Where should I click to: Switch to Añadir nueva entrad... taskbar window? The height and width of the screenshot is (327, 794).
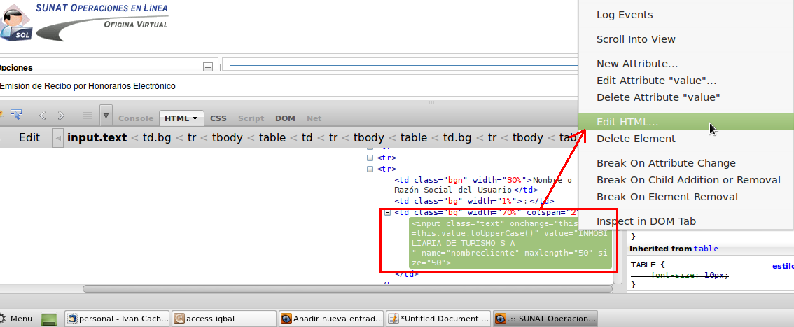coord(332,319)
